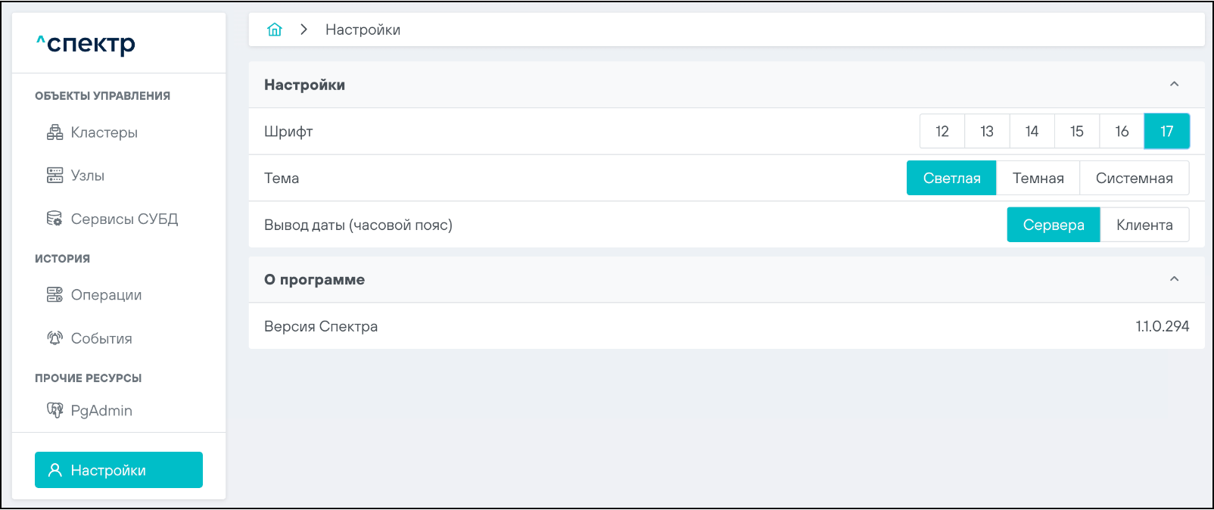Viewport: 1214px width, 510px height.
Task: Click the user icon on Настройки button
Action: pyautogui.click(x=54, y=470)
